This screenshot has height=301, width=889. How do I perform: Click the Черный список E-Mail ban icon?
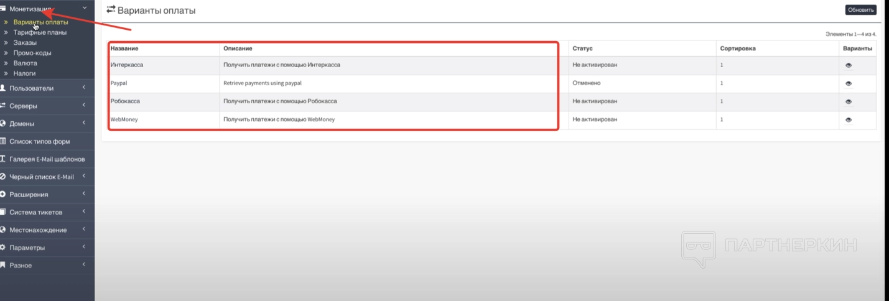tap(3, 177)
